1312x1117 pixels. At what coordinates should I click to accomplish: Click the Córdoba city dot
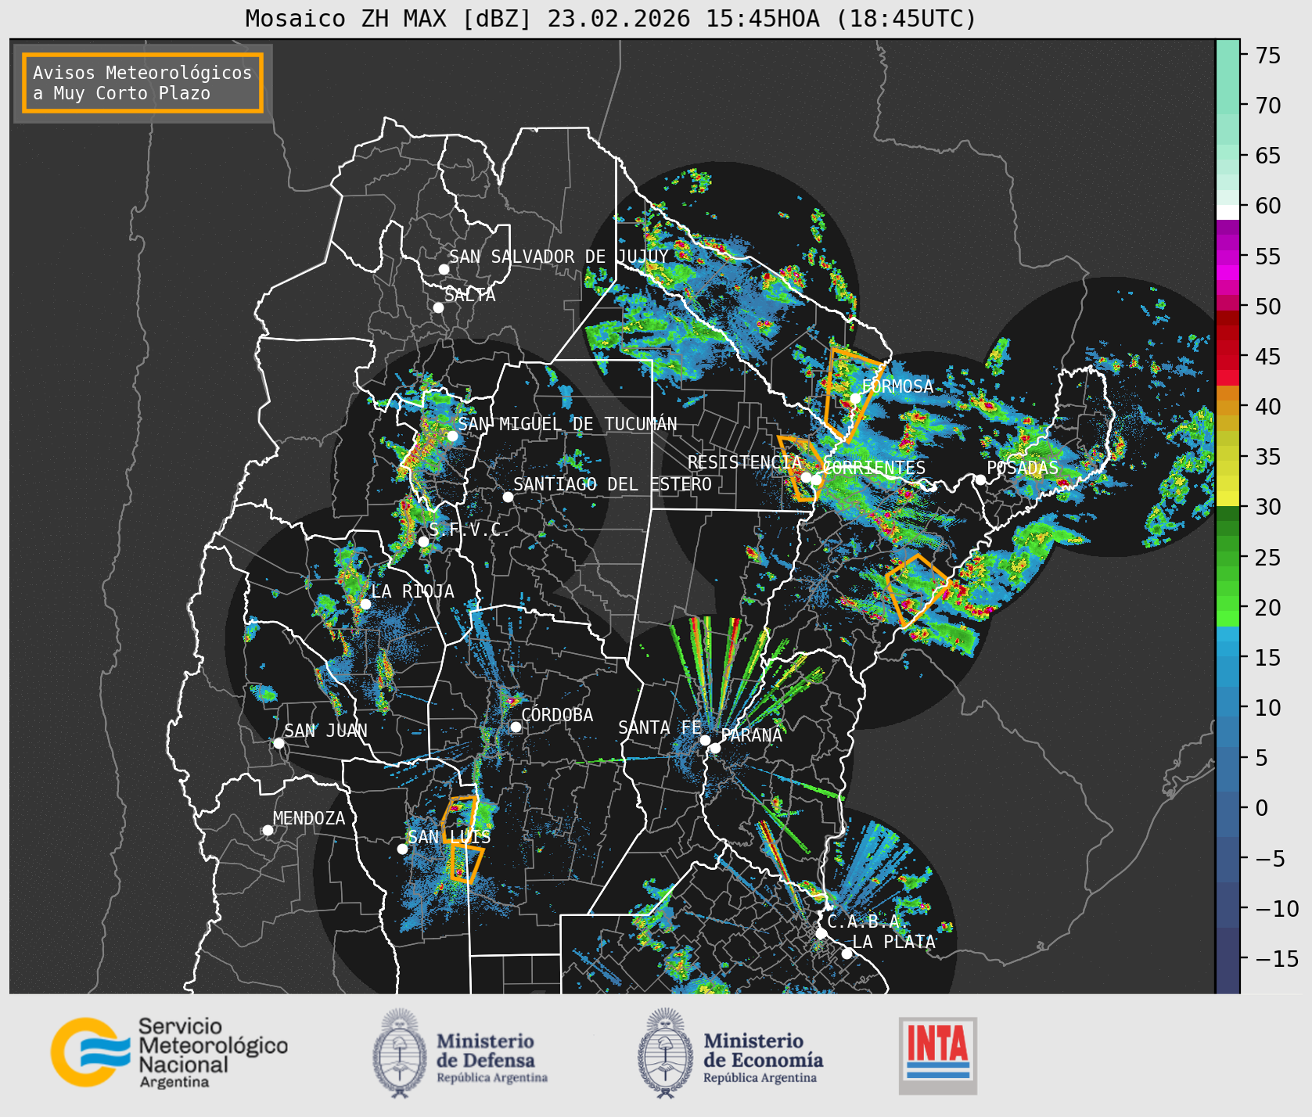point(516,727)
